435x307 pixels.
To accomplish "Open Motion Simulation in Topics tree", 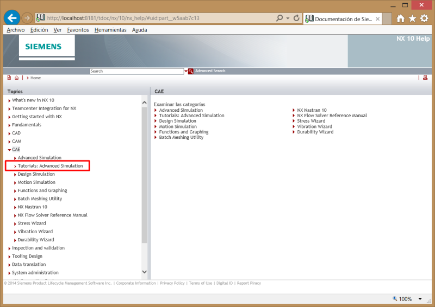I will (36, 182).
